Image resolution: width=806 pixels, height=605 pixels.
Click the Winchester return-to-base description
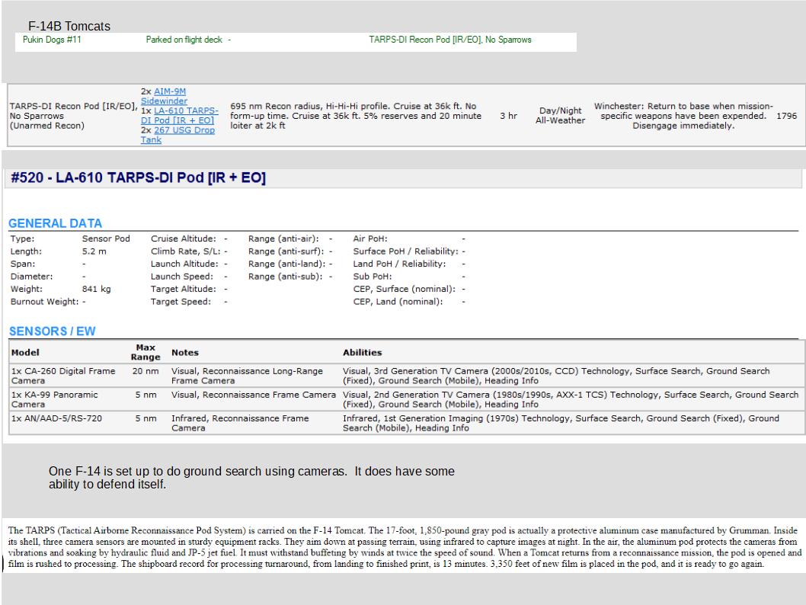683,116
